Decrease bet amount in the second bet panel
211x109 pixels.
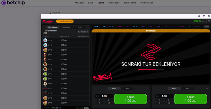(x=157, y=96)
